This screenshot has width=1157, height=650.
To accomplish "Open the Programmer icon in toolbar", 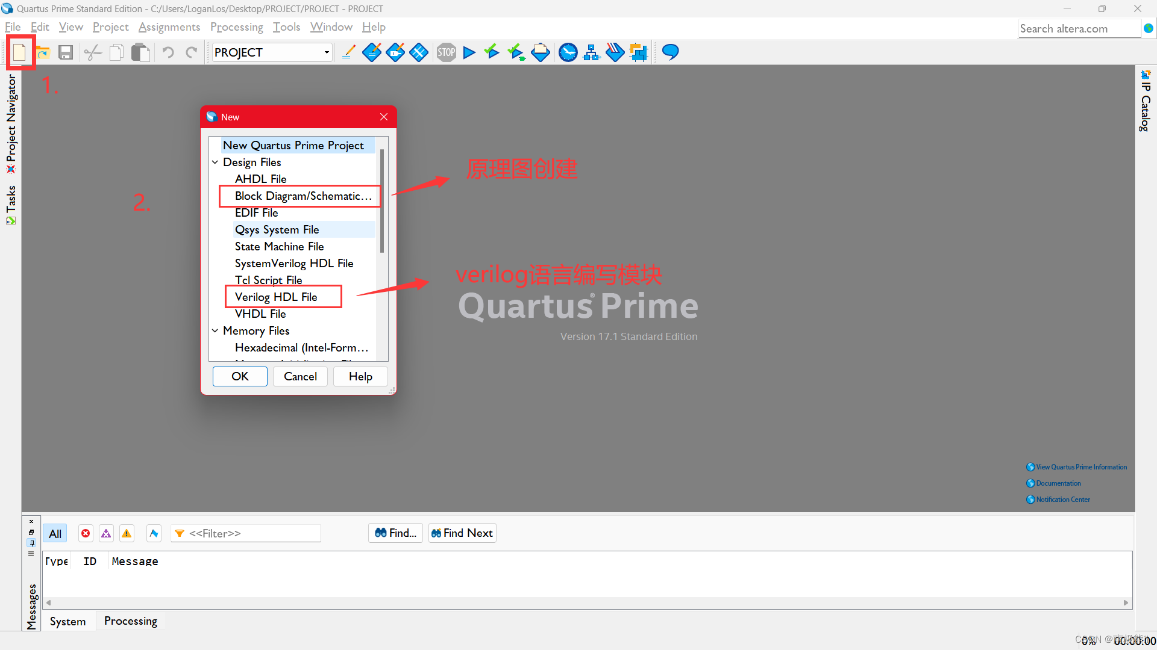I will coord(615,52).
